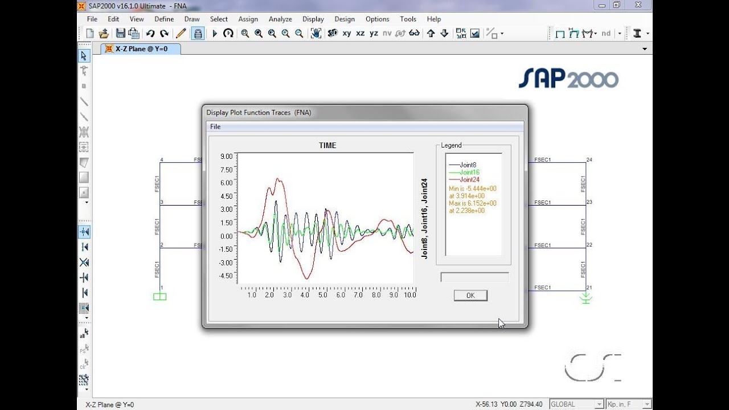Toggle snap to perpendicular projections

coord(84,278)
